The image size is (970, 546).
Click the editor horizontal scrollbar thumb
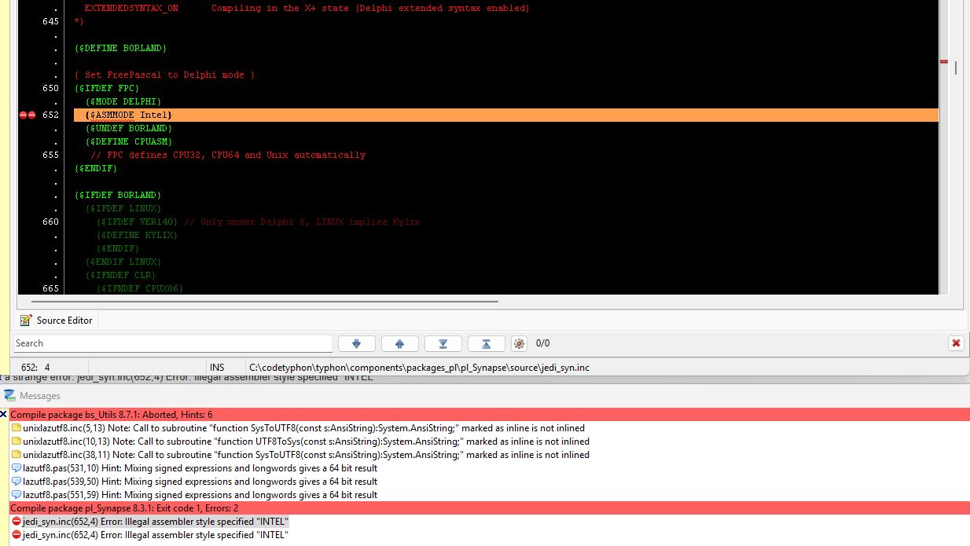(264, 300)
